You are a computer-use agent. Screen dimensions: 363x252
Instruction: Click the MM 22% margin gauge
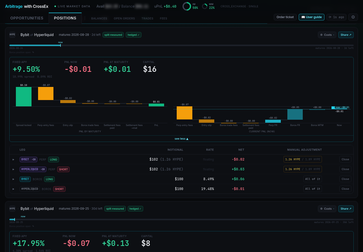coord(208,6)
